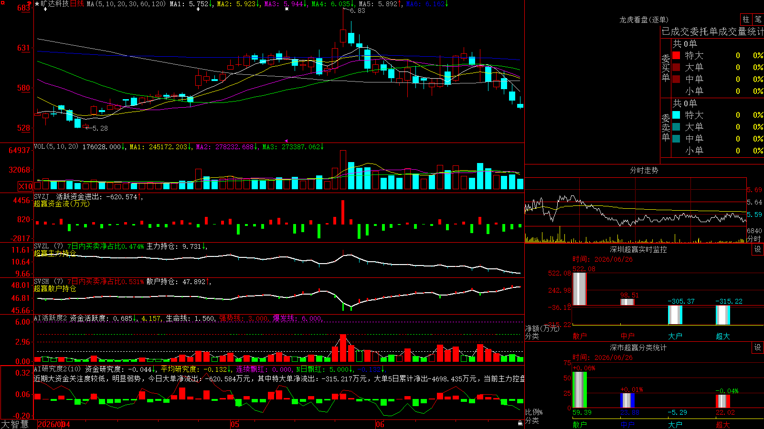The image size is (764, 429).
Task: Click the 散户 label in 深圳超赢实时监控
Action: click(x=580, y=336)
